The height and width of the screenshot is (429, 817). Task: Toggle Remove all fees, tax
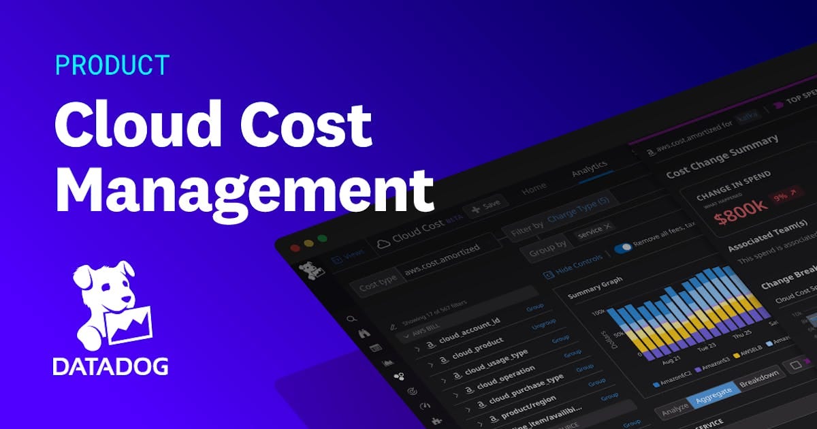pos(623,248)
